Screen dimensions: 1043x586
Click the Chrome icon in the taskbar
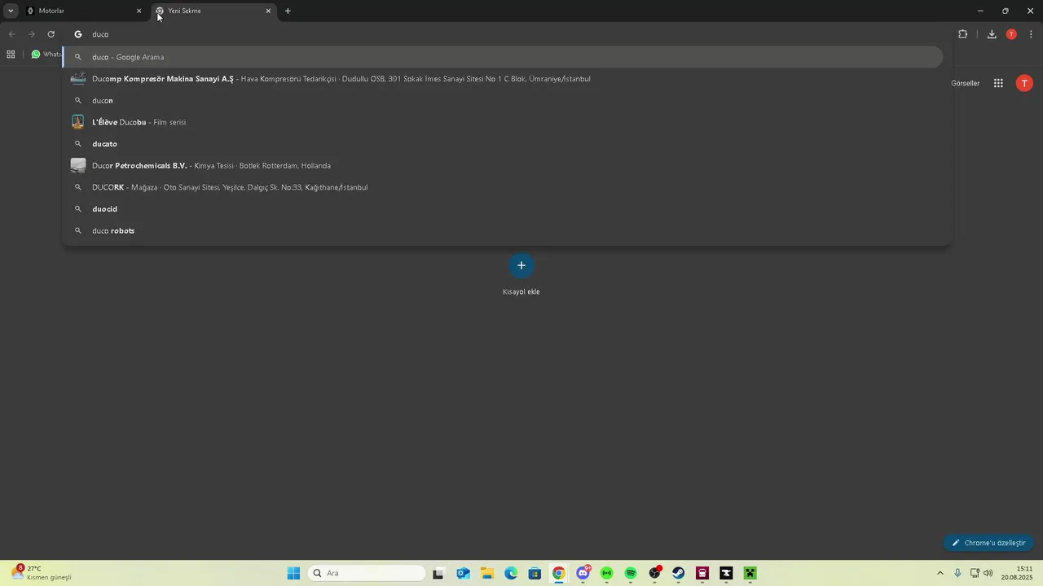click(x=558, y=573)
